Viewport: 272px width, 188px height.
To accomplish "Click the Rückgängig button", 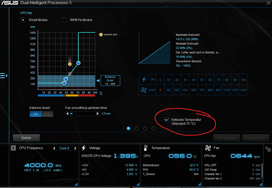I will pos(227,138).
